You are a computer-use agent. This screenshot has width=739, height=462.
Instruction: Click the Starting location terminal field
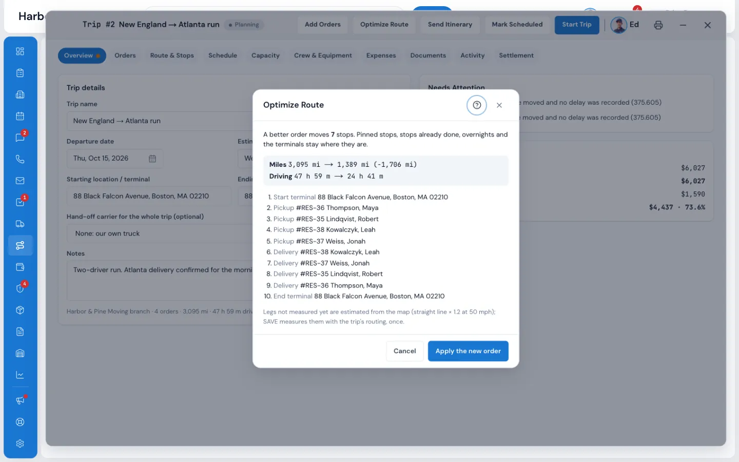[x=149, y=196]
